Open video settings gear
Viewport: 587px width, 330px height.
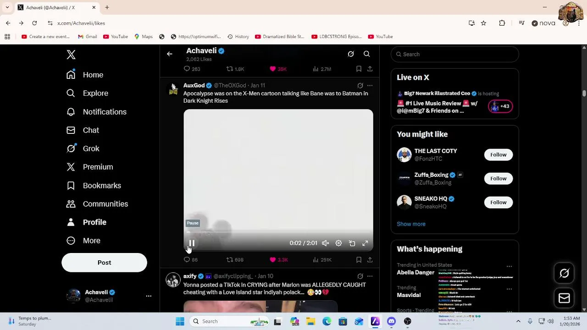click(338, 243)
